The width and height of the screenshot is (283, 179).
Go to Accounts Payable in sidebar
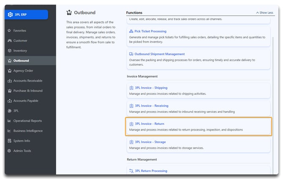pos(27,101)
